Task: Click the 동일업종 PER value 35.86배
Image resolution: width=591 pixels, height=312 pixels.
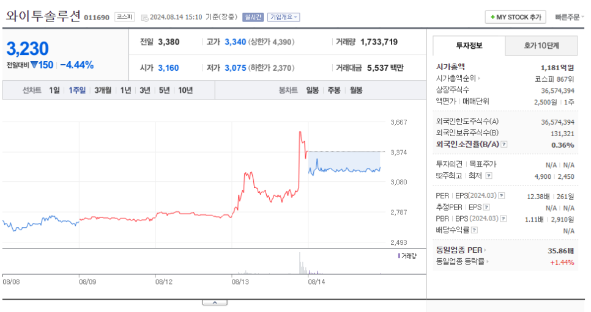Action: pos(560,251)
